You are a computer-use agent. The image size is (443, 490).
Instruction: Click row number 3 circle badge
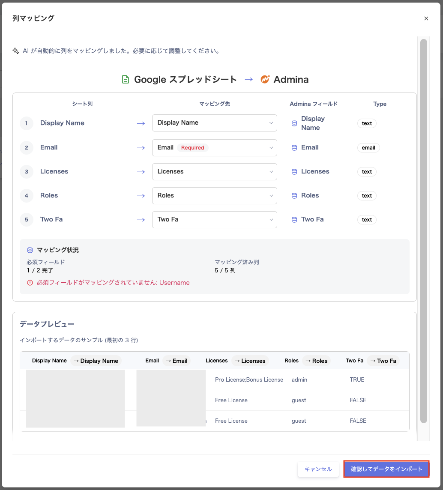(27, 172)
